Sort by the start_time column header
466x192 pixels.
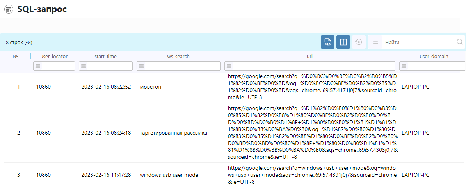tap(105, 56)
